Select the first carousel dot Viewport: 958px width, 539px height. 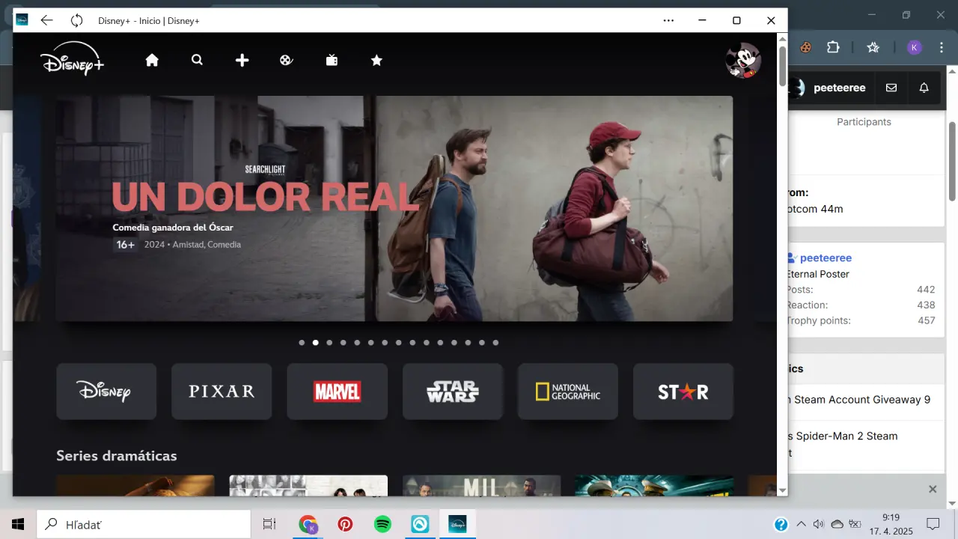pos(302,343)
